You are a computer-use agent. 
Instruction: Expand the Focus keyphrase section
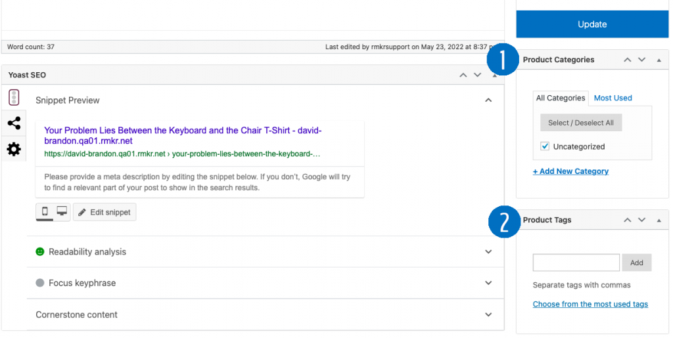[488, 284]
